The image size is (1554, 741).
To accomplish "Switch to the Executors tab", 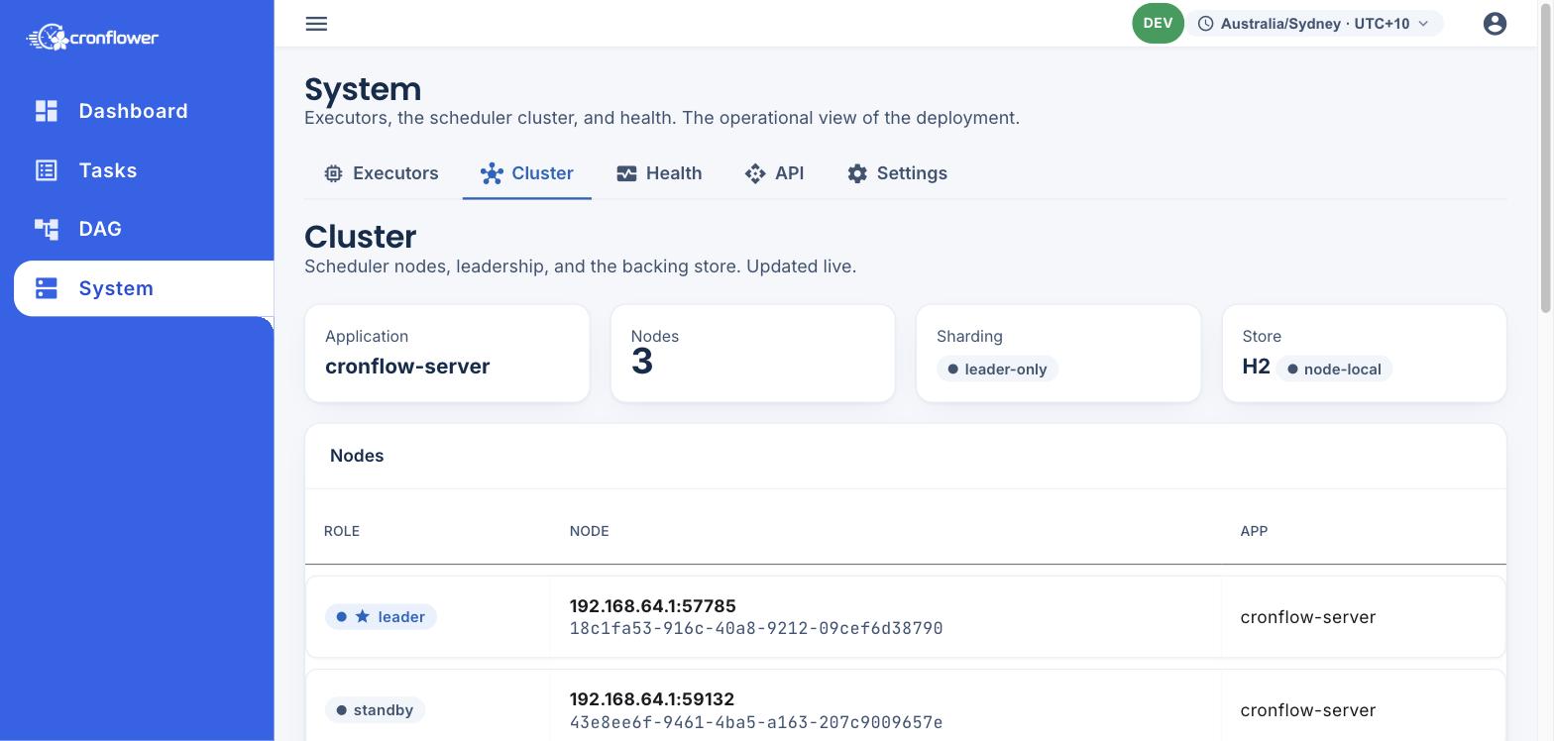I will pyautogui.click(x=381, y=173).
